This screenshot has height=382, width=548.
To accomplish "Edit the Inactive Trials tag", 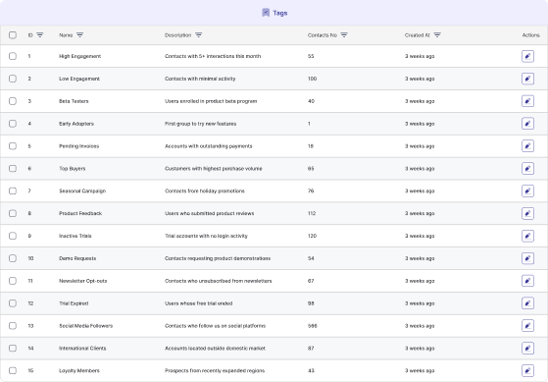I will [x=527, y=236].
